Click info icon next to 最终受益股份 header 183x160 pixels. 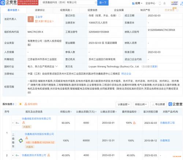(x=138, y=112)
